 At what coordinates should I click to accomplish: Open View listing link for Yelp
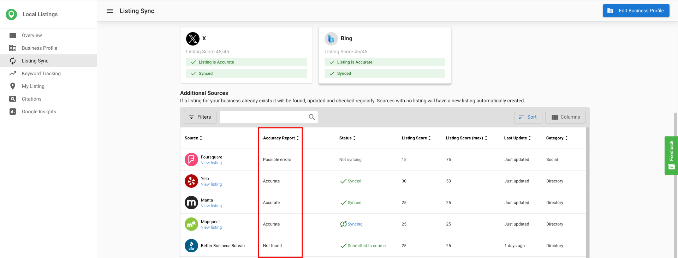coord(211,184)
